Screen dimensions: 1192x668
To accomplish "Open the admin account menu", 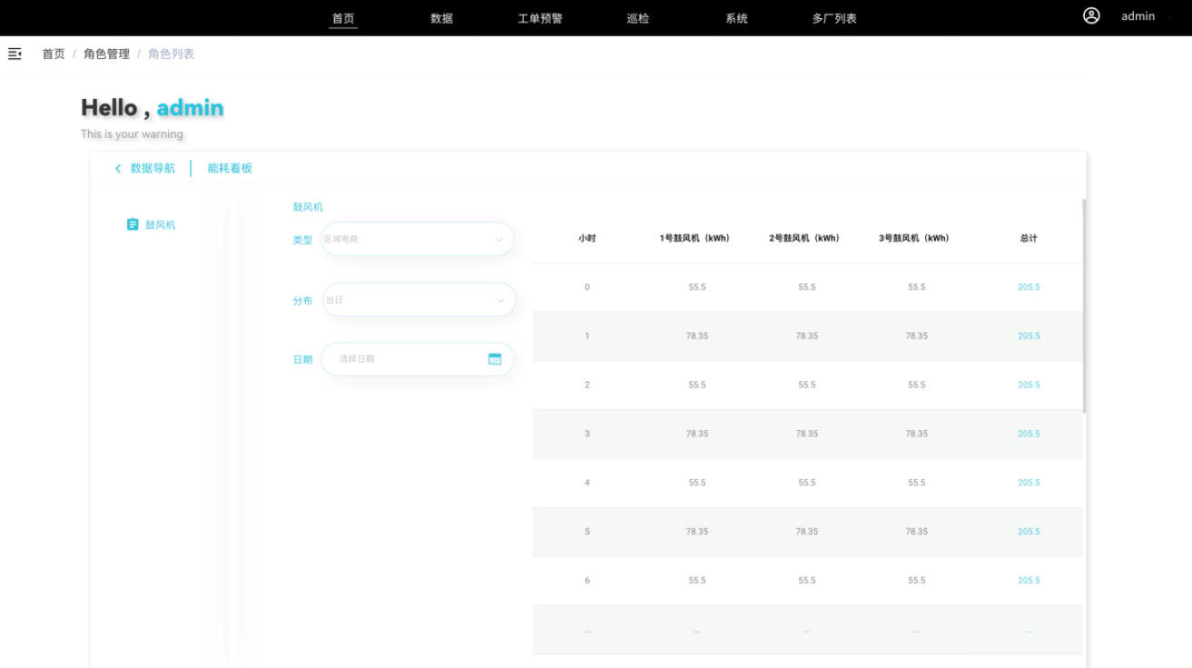I will [1138, 16].
